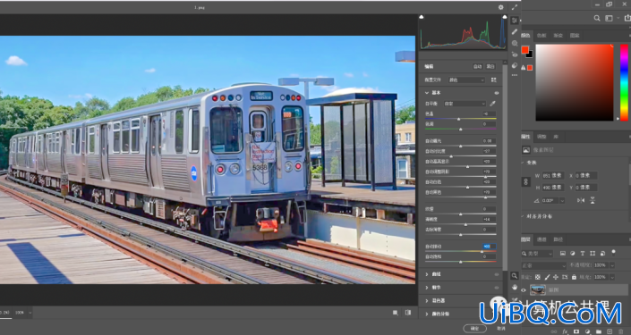Expand the Detail section
Viewport: 631px width, 335px height.
coord(427,288)
